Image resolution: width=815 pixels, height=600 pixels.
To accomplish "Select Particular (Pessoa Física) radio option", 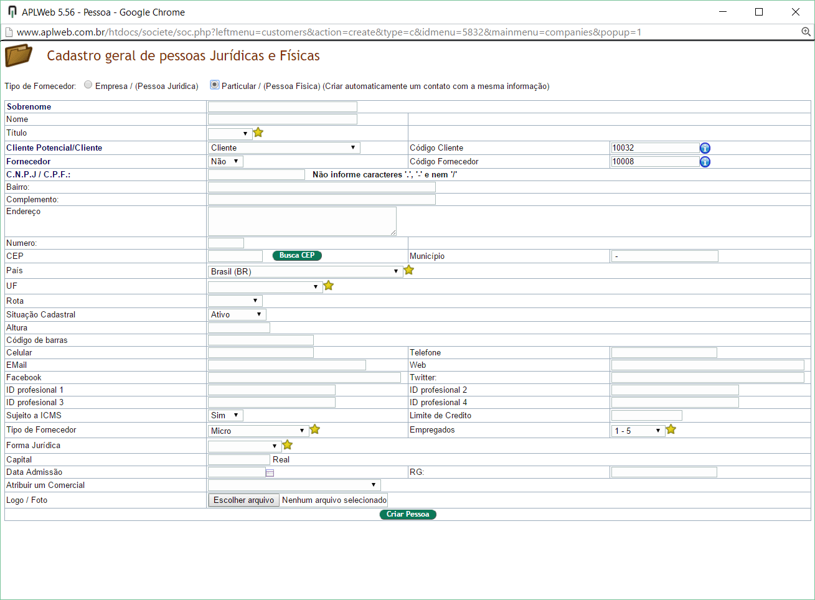I will click(215, 85).
